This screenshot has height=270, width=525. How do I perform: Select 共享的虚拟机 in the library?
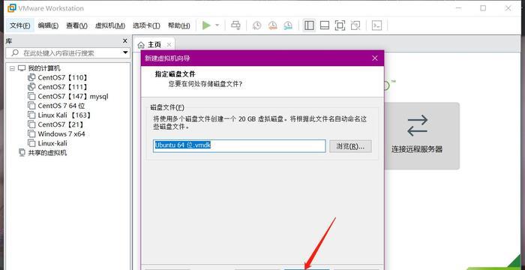(x=47, y=153)
